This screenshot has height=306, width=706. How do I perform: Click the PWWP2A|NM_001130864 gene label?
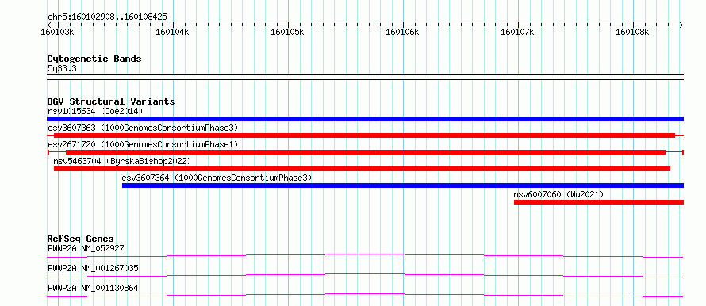pyautogui.click(x=93, y=288)
